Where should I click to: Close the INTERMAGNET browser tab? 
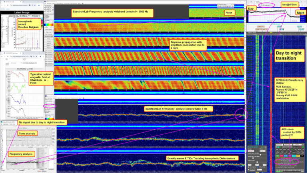[20, 53]
